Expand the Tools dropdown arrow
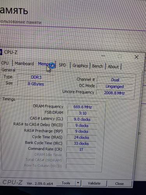The height and width of the screenshot is (195, 146). 78,183
